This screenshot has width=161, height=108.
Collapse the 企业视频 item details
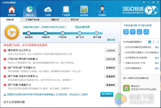pyautogui.click(x=30, y=51)
